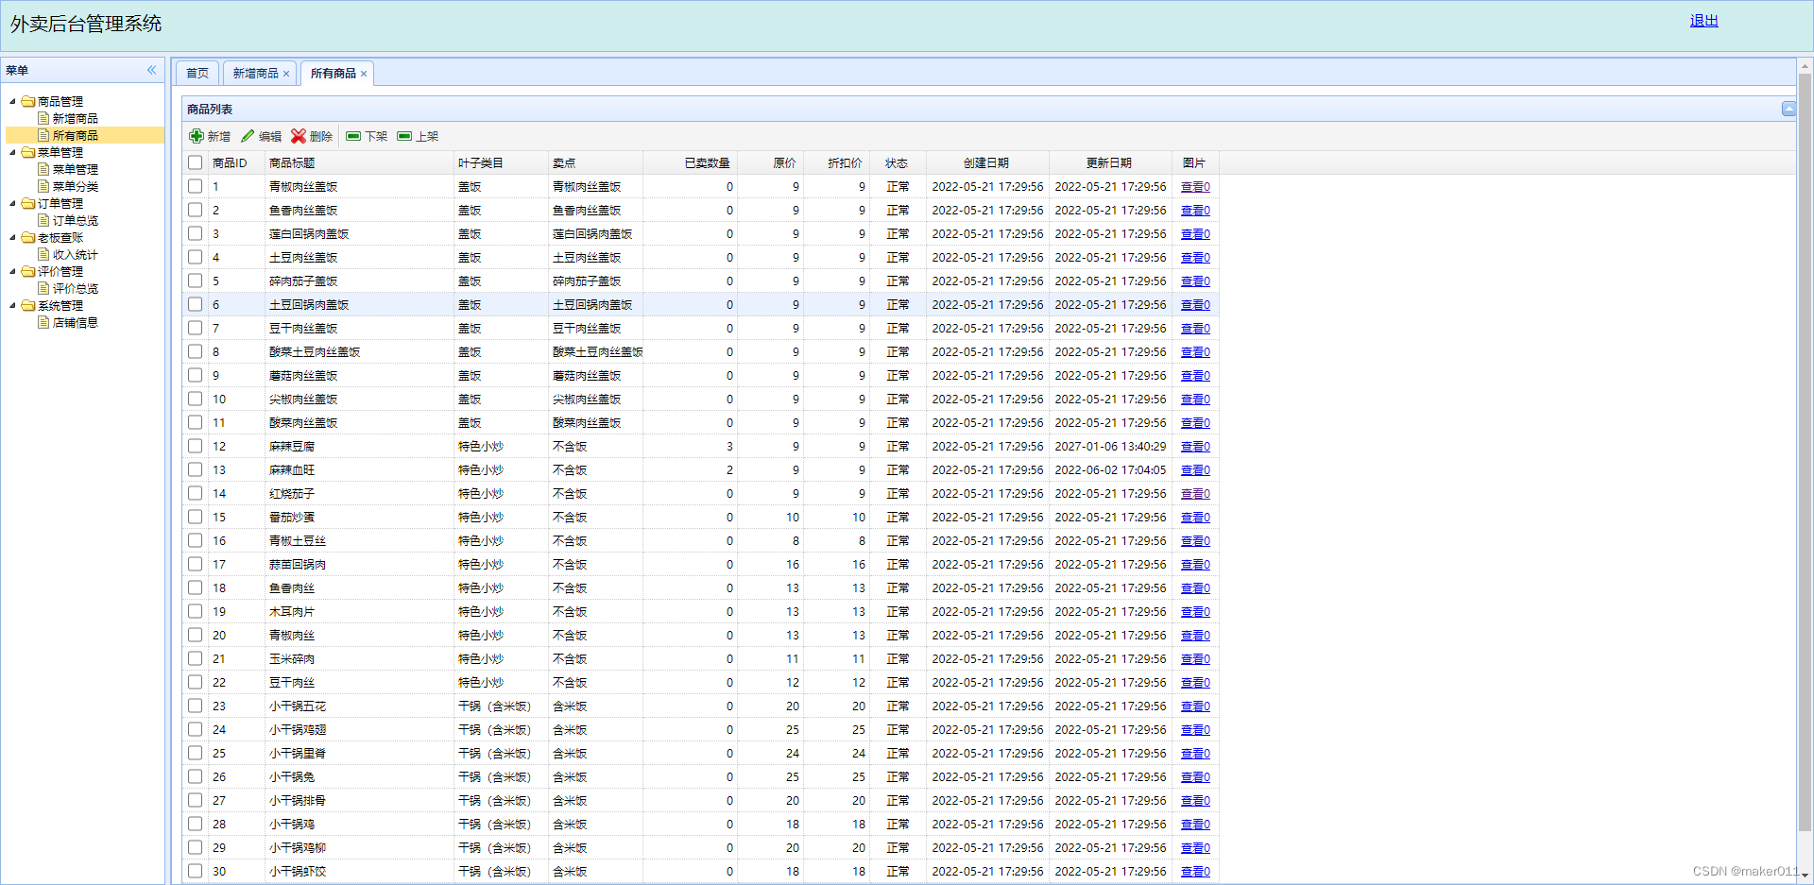The height and width of the screenshot is (885, 1814).
Task: Click the 退出 logout link
Action: point(1704,21)
